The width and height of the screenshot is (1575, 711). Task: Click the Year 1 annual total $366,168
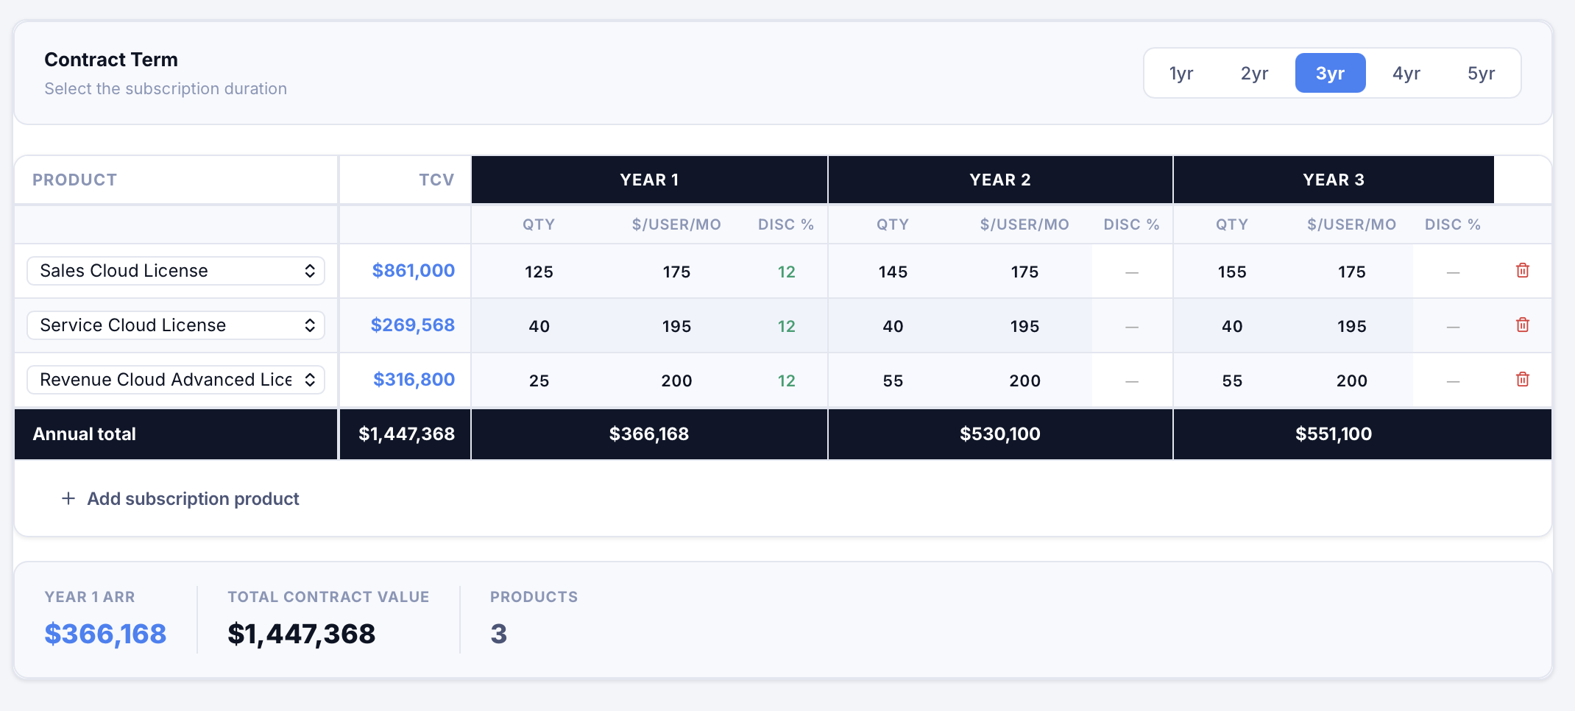649,434
